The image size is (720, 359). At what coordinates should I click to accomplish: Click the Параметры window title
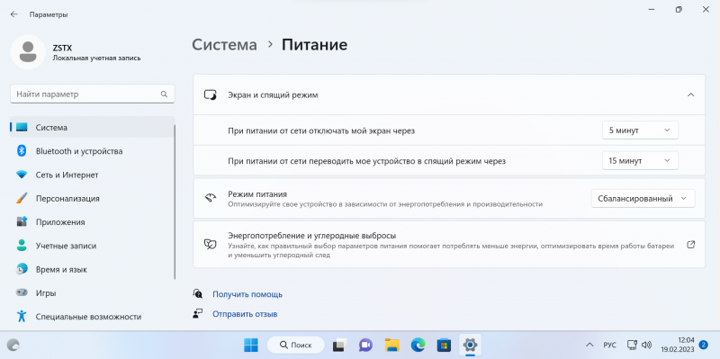pyautogui.click(x=49, y=14)
